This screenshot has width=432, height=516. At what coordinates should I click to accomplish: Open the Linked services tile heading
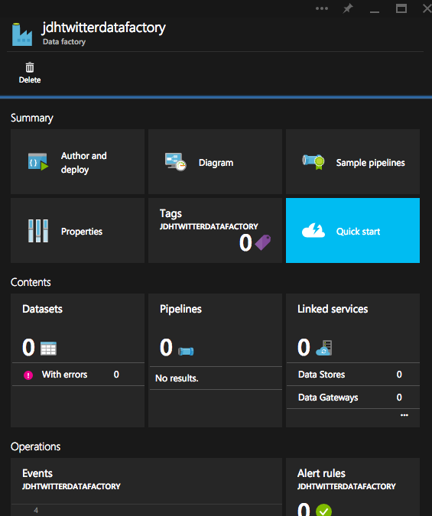point(333,309)
